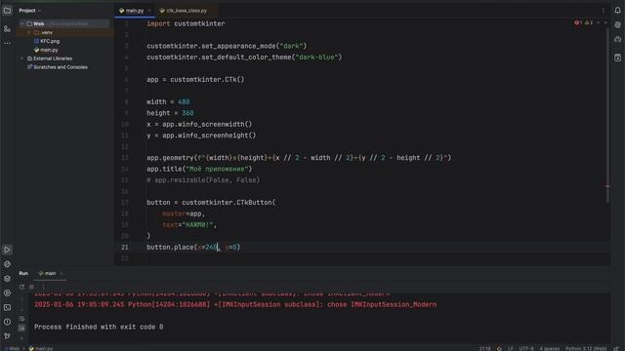Open the Problems tool window icon

click(7, 322)
